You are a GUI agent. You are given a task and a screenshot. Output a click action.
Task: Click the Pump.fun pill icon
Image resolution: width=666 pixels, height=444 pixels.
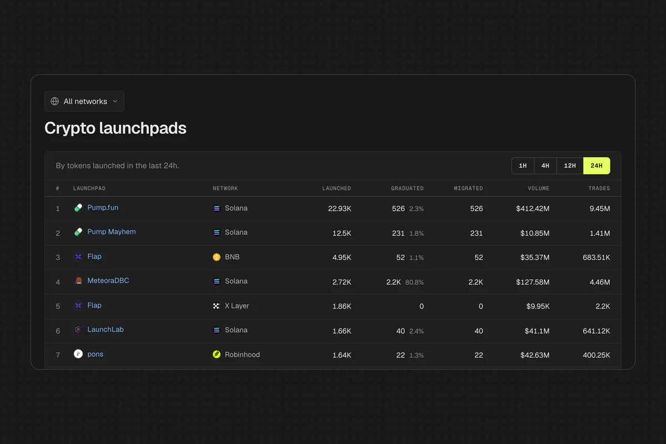click(78, 208)
